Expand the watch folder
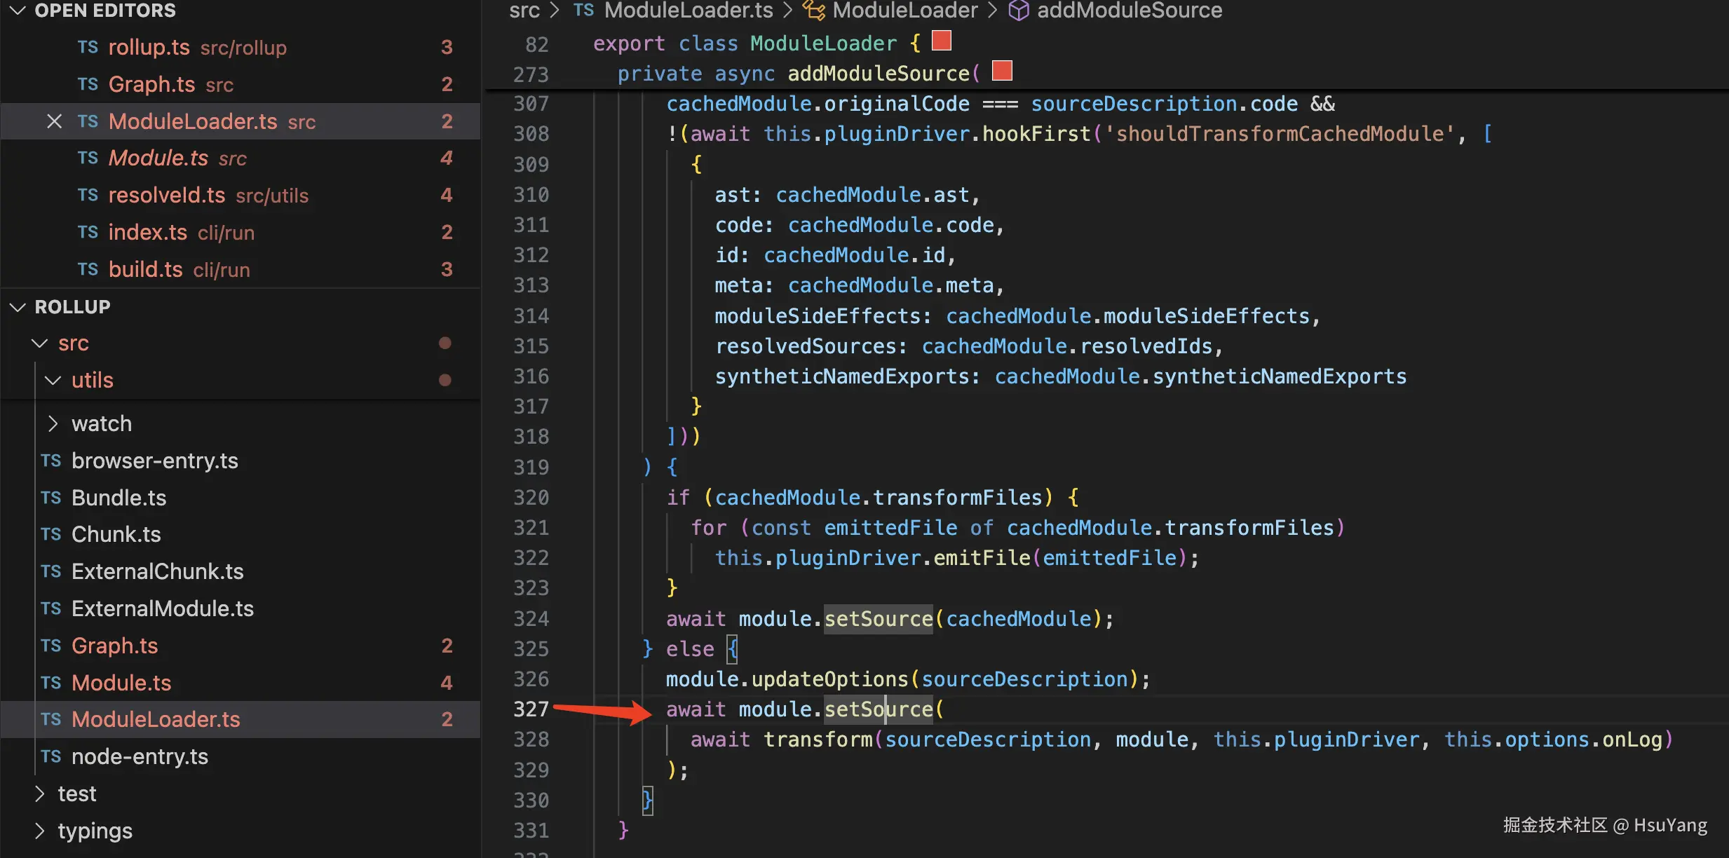The height and width of the screenshot is (858, 1729). 53,423
